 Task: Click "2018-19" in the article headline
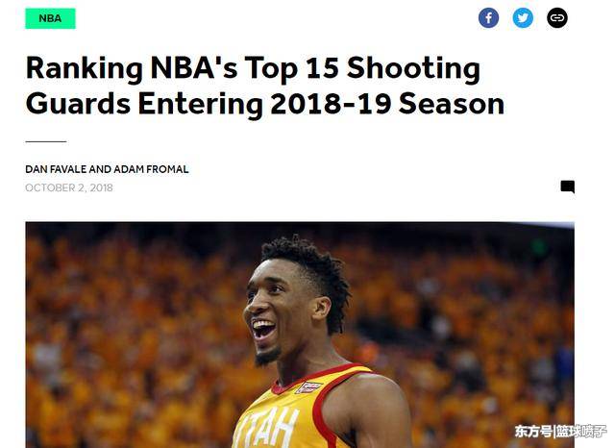(x=331, y=104)
